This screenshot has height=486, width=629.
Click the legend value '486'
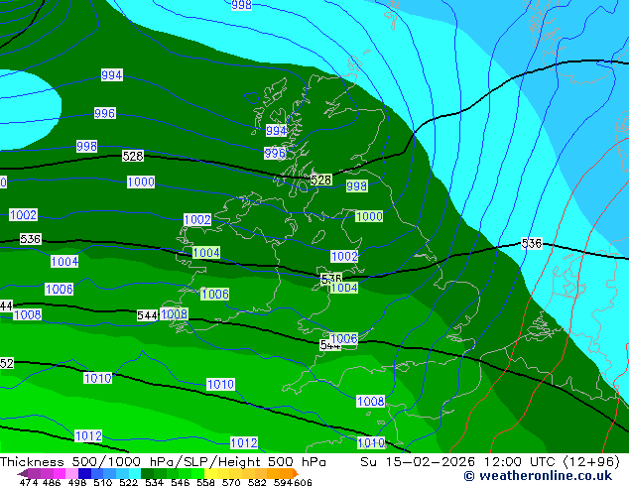(x=52, y=482)
